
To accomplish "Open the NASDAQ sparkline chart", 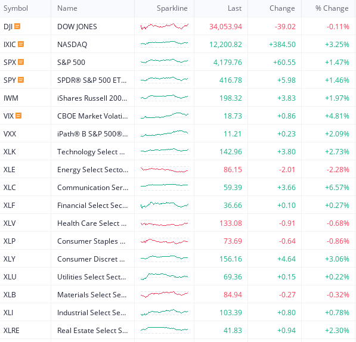I will pyautogui.click(x=165, y=43).
